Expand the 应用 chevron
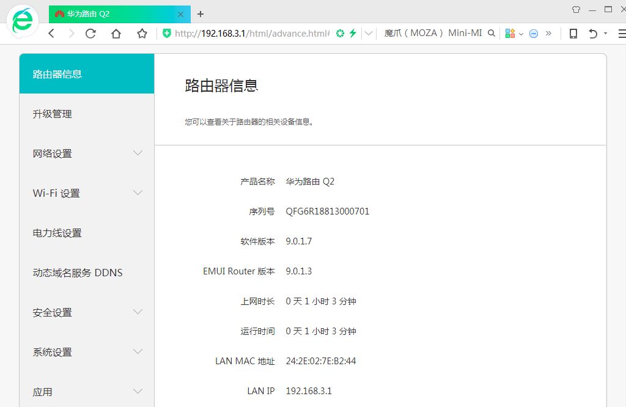626x407 pixels. [138, 391]
